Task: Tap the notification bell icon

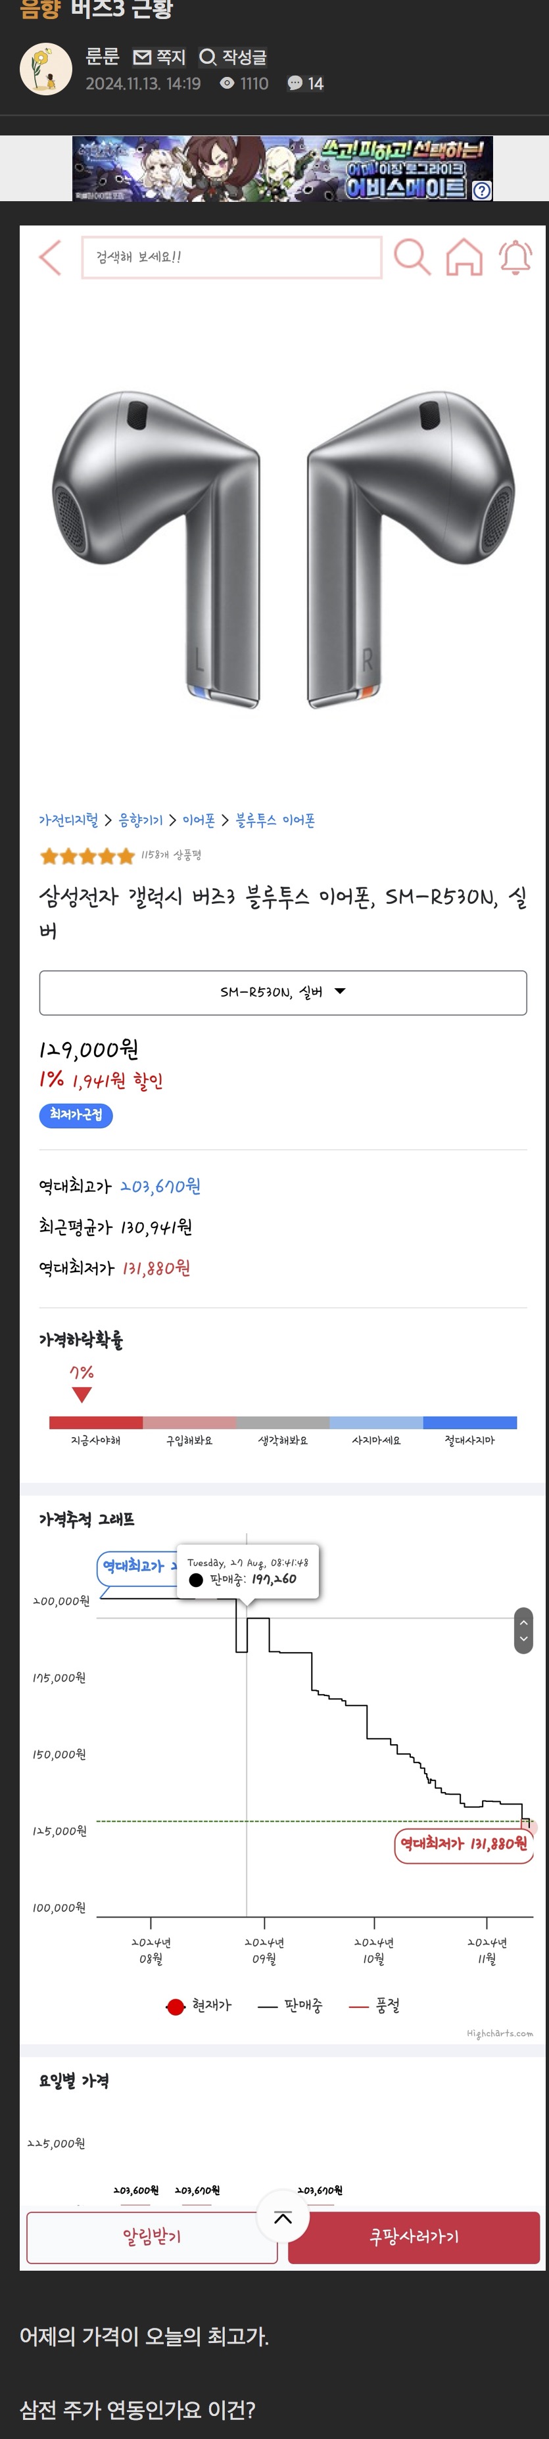Action: 516,256
